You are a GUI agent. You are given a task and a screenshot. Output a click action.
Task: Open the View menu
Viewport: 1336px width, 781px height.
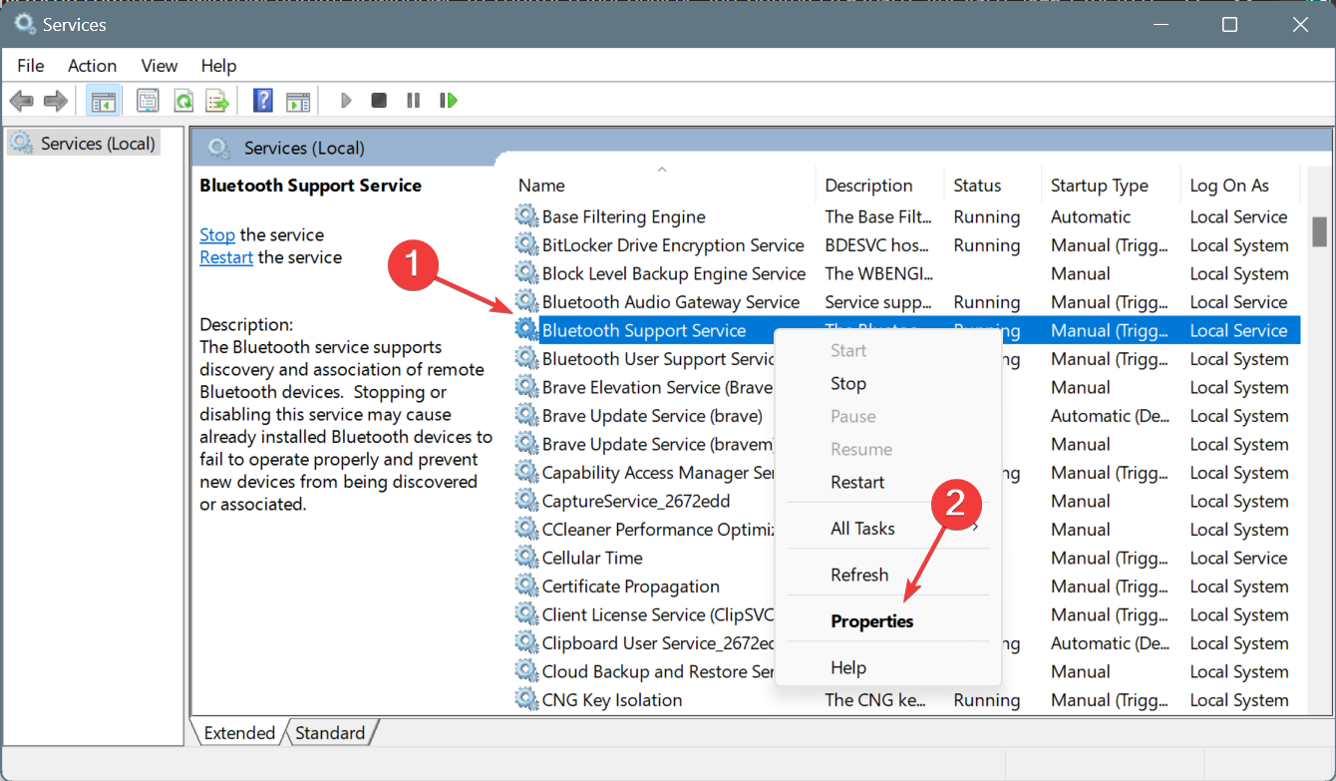[x=160, y=66]
